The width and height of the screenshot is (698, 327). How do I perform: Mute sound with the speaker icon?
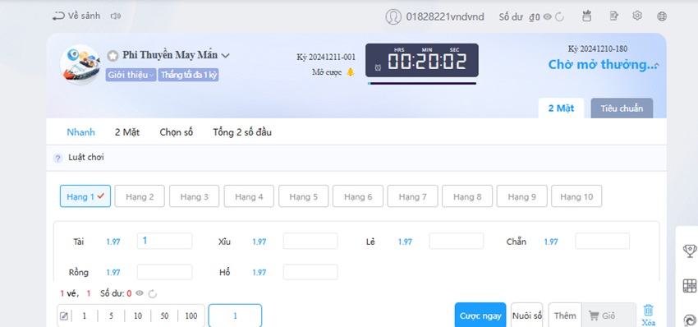[x=116, y=16]
